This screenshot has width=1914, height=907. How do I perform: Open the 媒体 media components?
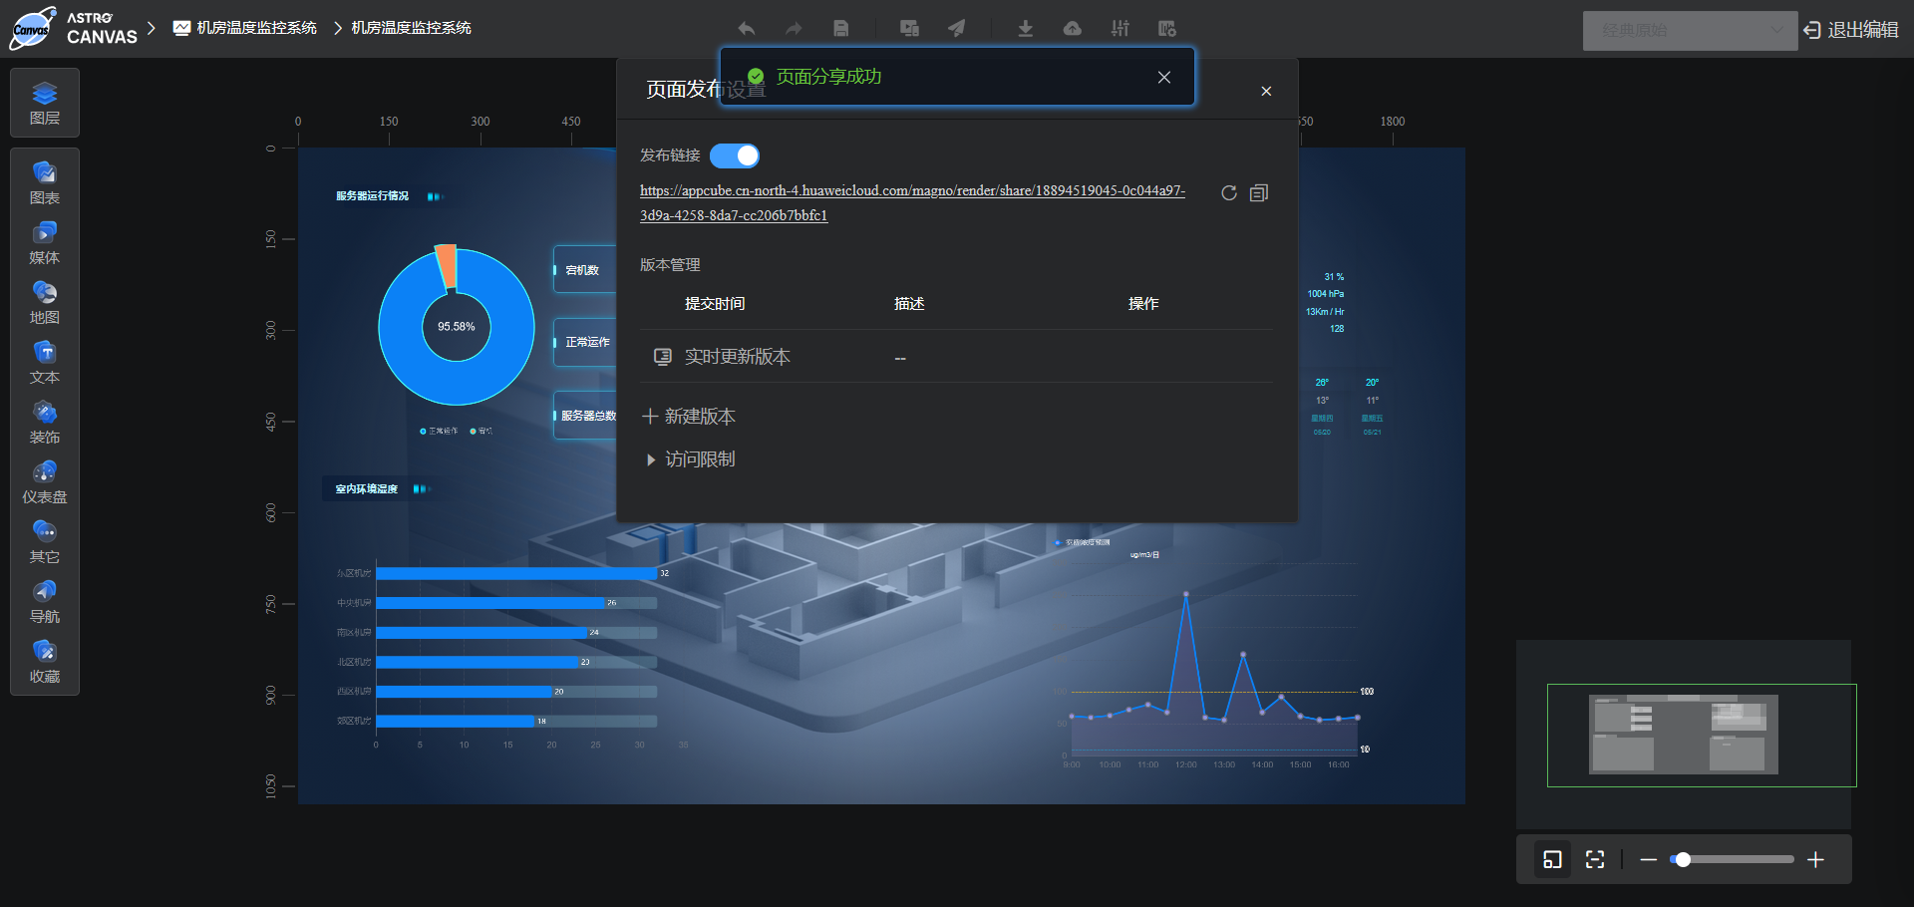click(45, 243)
